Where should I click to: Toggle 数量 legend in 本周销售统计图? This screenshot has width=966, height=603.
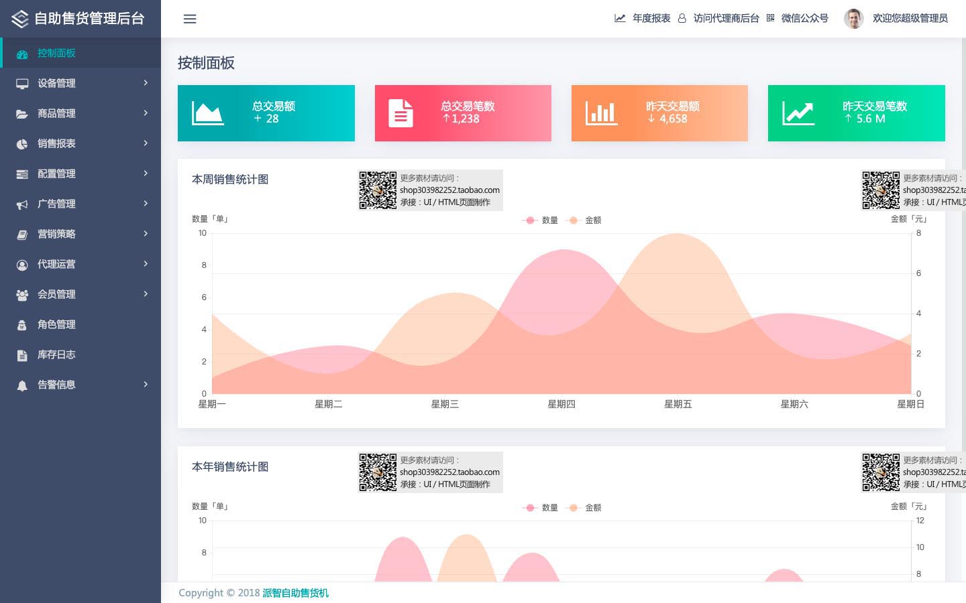coord(541,220)
